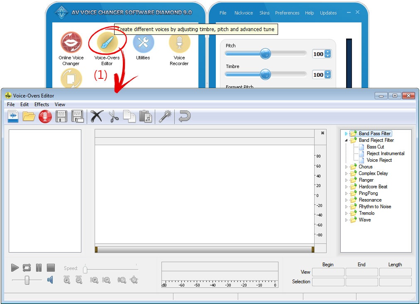The height and width of the screenshot is (304, 420).
Task: Expand the PingPong folder
Action: pyautogui.click(x=346, y=194)
